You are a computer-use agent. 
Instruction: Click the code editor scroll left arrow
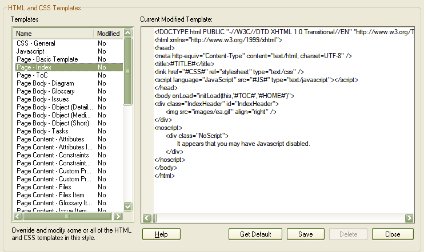(147, 218)
